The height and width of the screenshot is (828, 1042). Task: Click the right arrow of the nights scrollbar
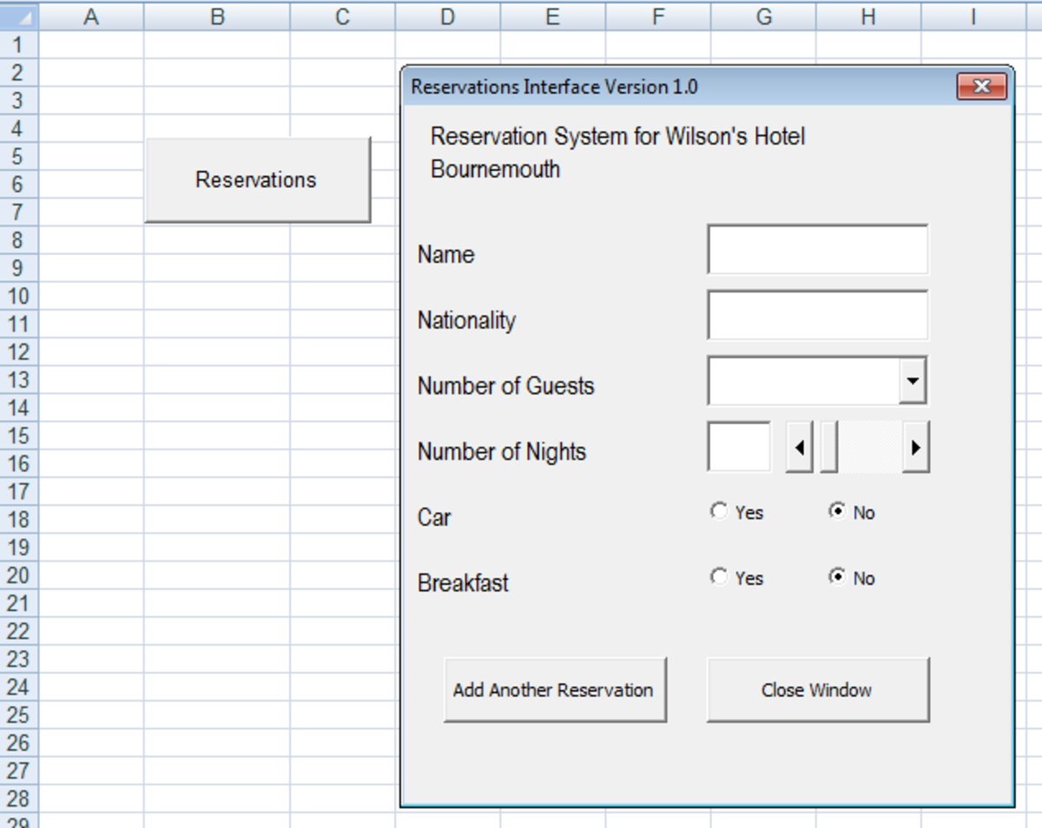(x=915, y=448)
